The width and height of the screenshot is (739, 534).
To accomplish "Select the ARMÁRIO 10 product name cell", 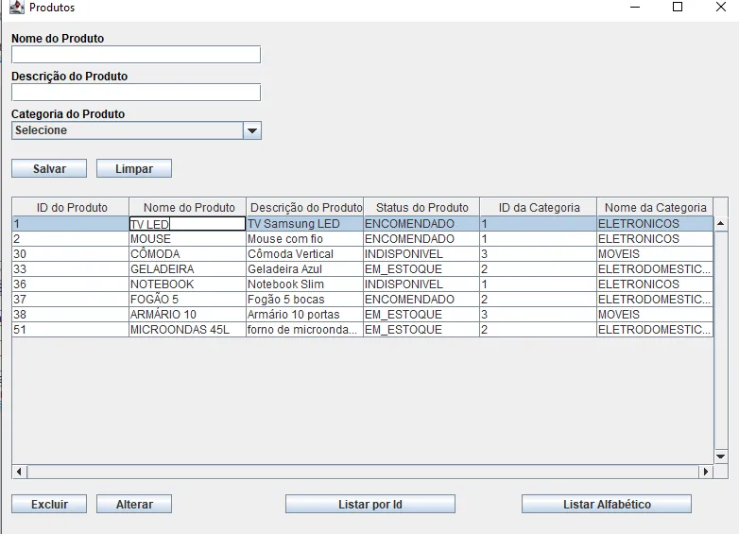I will [x=187, y=315].
